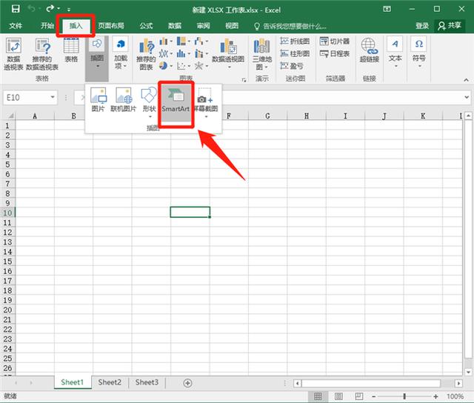Insert a scatter or bubble chart
474x403 pixels.
(x=183, y=66)
